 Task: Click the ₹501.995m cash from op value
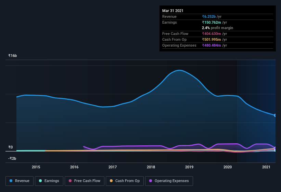coord(212,39)
